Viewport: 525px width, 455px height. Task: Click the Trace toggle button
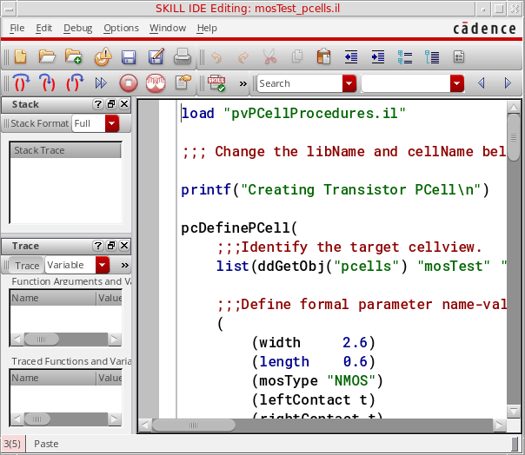point(27,266)
